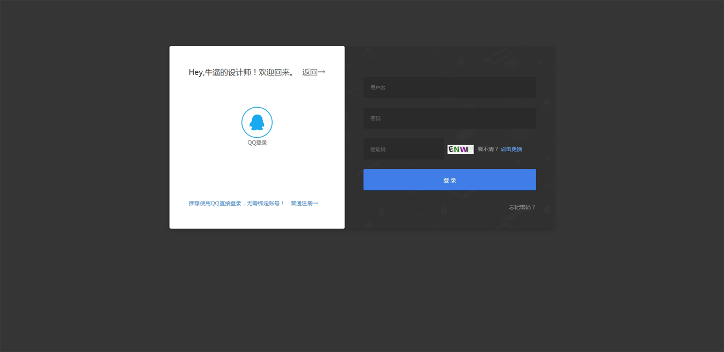Click the ENW captcha image
Screen dimensions: 724x352
pyautogui.click(x=460, y=149)
